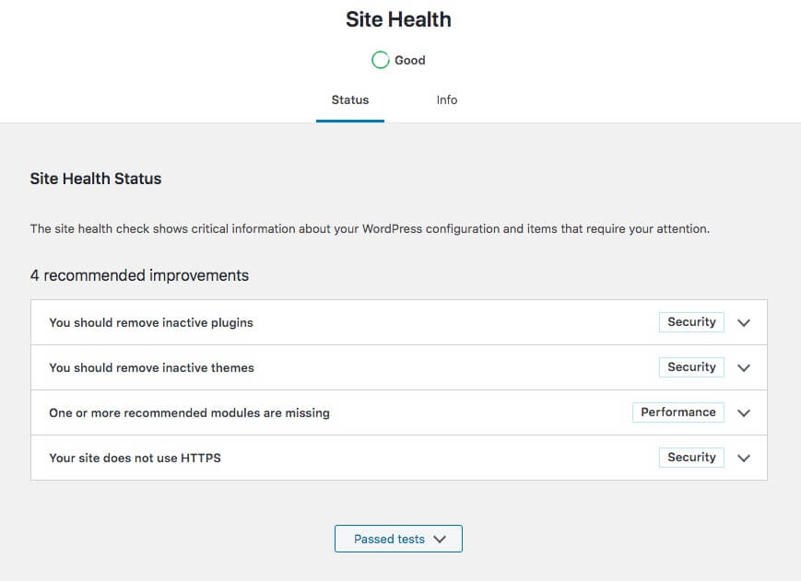Click the chevron inside Passed tests button
Screen dimensions: 801x581
pos(440,540)
